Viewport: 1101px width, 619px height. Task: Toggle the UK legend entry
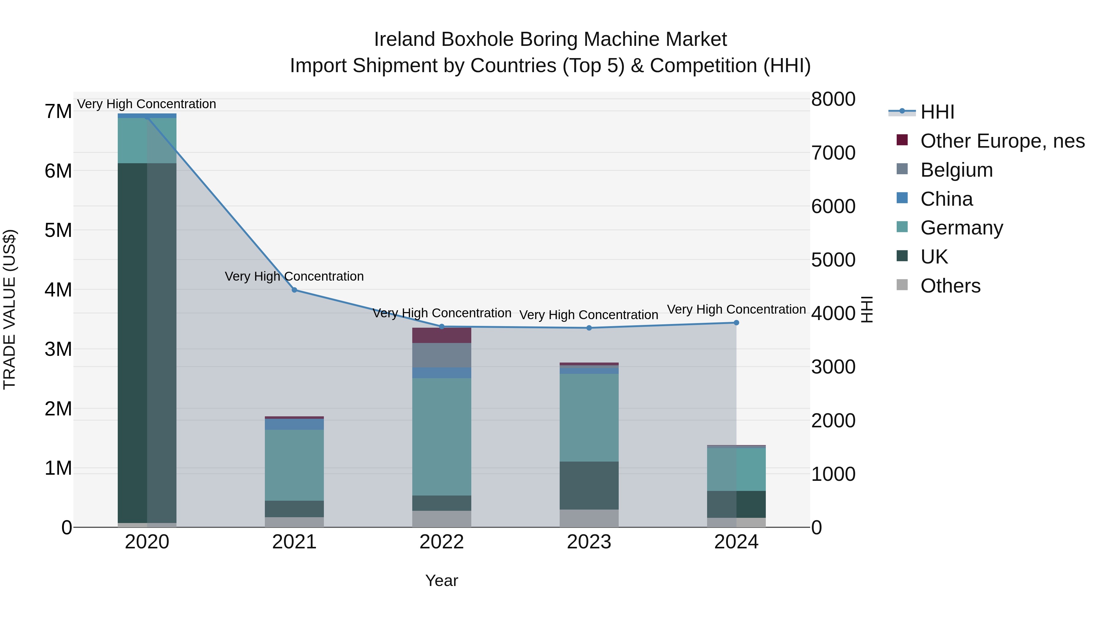[x=922, y=257]
